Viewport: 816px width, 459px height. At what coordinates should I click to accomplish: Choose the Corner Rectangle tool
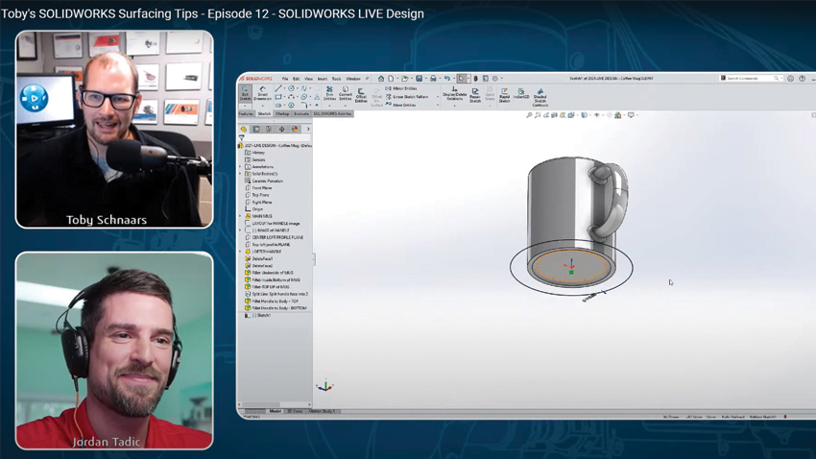point(278,97)
